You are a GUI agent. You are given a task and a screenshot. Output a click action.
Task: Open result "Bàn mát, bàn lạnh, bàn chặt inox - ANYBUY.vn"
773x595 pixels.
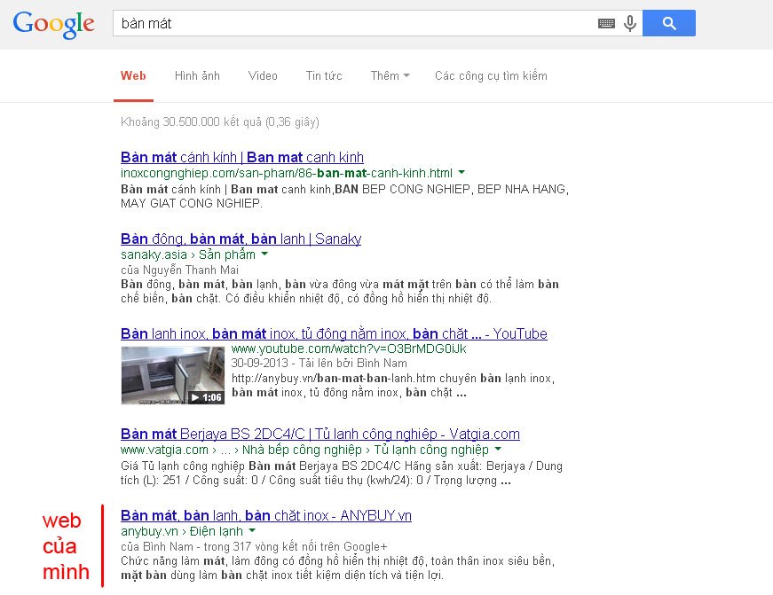click(266, 516)
